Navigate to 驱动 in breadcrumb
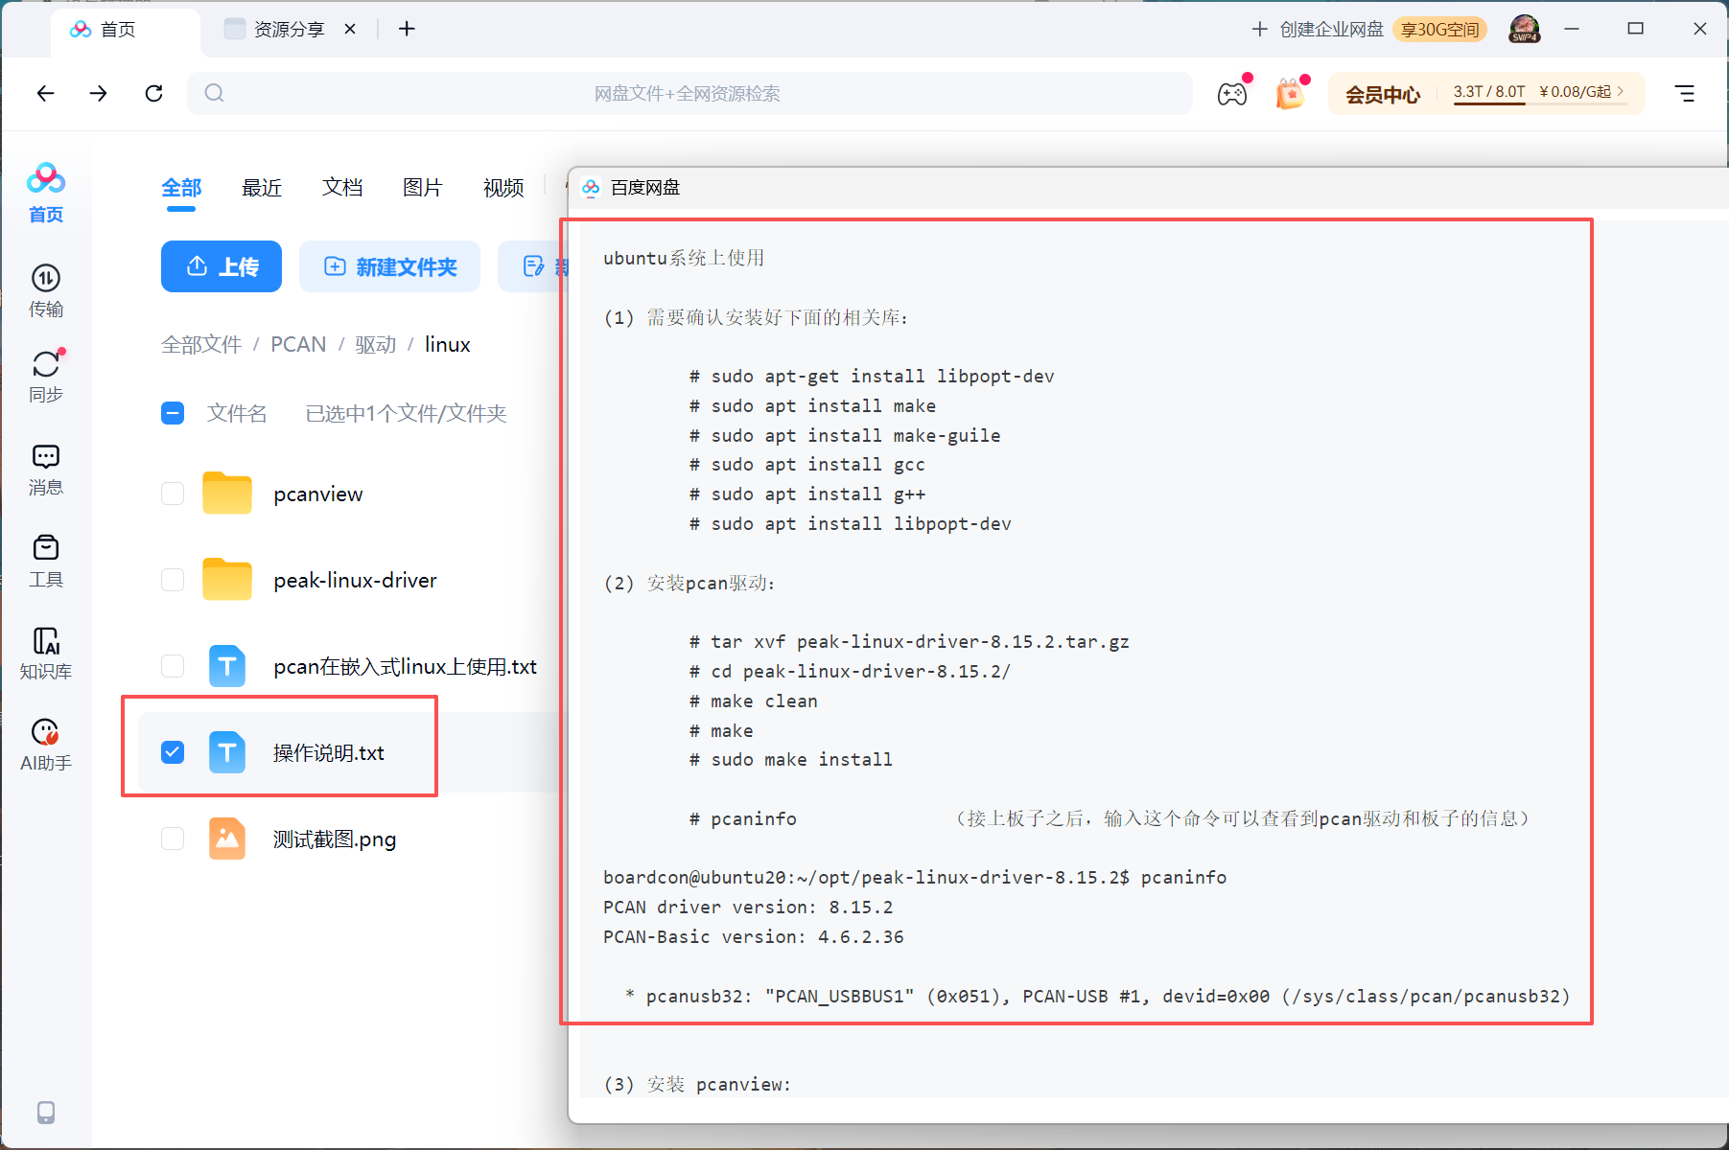 pos(376,345)
